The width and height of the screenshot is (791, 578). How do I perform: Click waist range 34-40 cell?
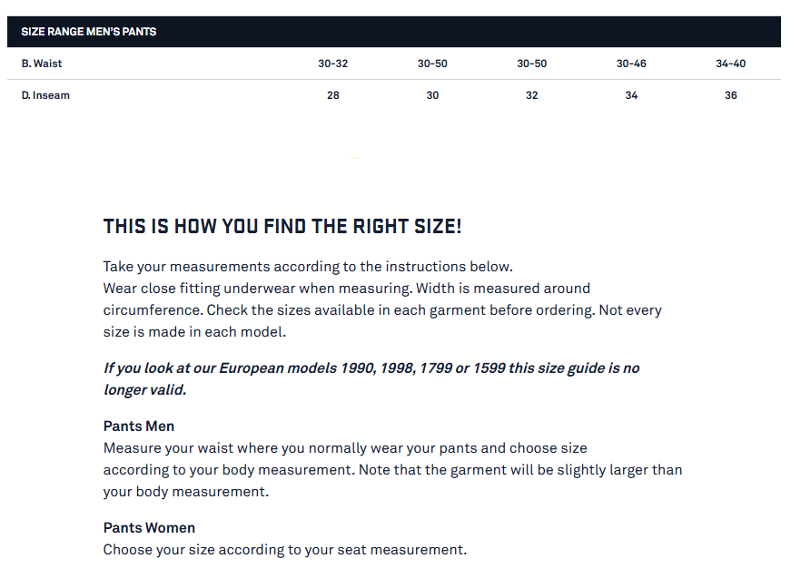coord(730,64)
